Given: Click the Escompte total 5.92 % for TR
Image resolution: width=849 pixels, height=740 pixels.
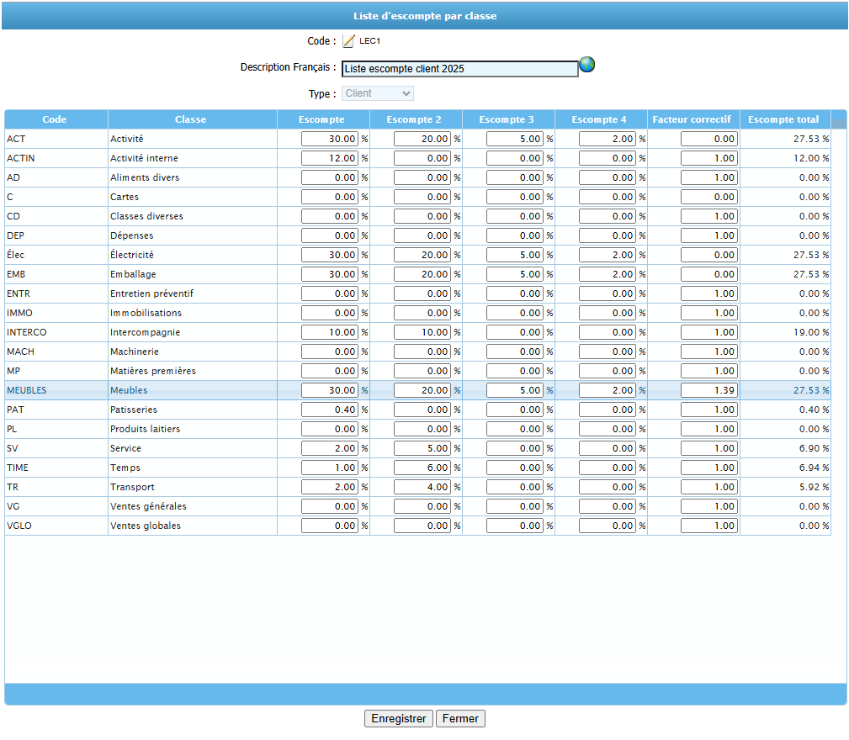Looking at the screenshot, I should 814,488.
